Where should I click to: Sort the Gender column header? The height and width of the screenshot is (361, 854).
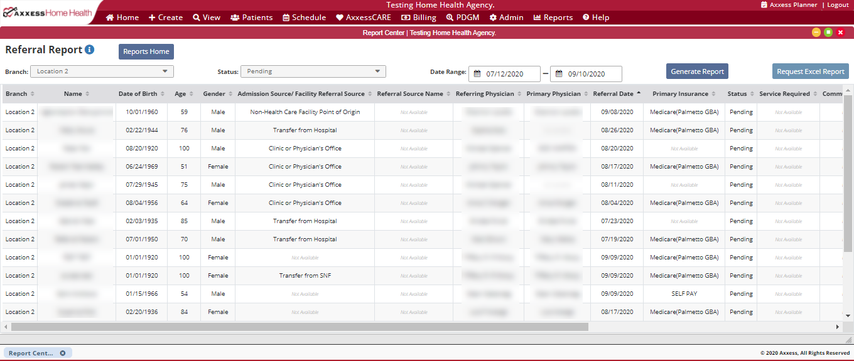tap(218, 94)
